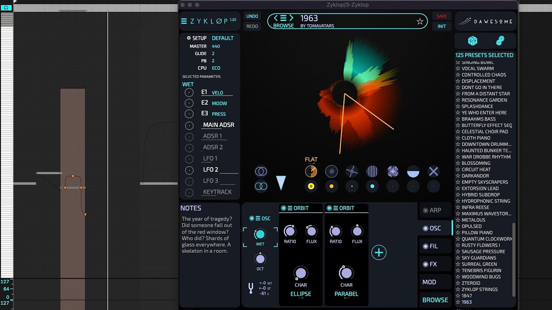This screenshot has width=552, height=310.
Task: Change the PB pitch bend value
Action: click(213, 61)
